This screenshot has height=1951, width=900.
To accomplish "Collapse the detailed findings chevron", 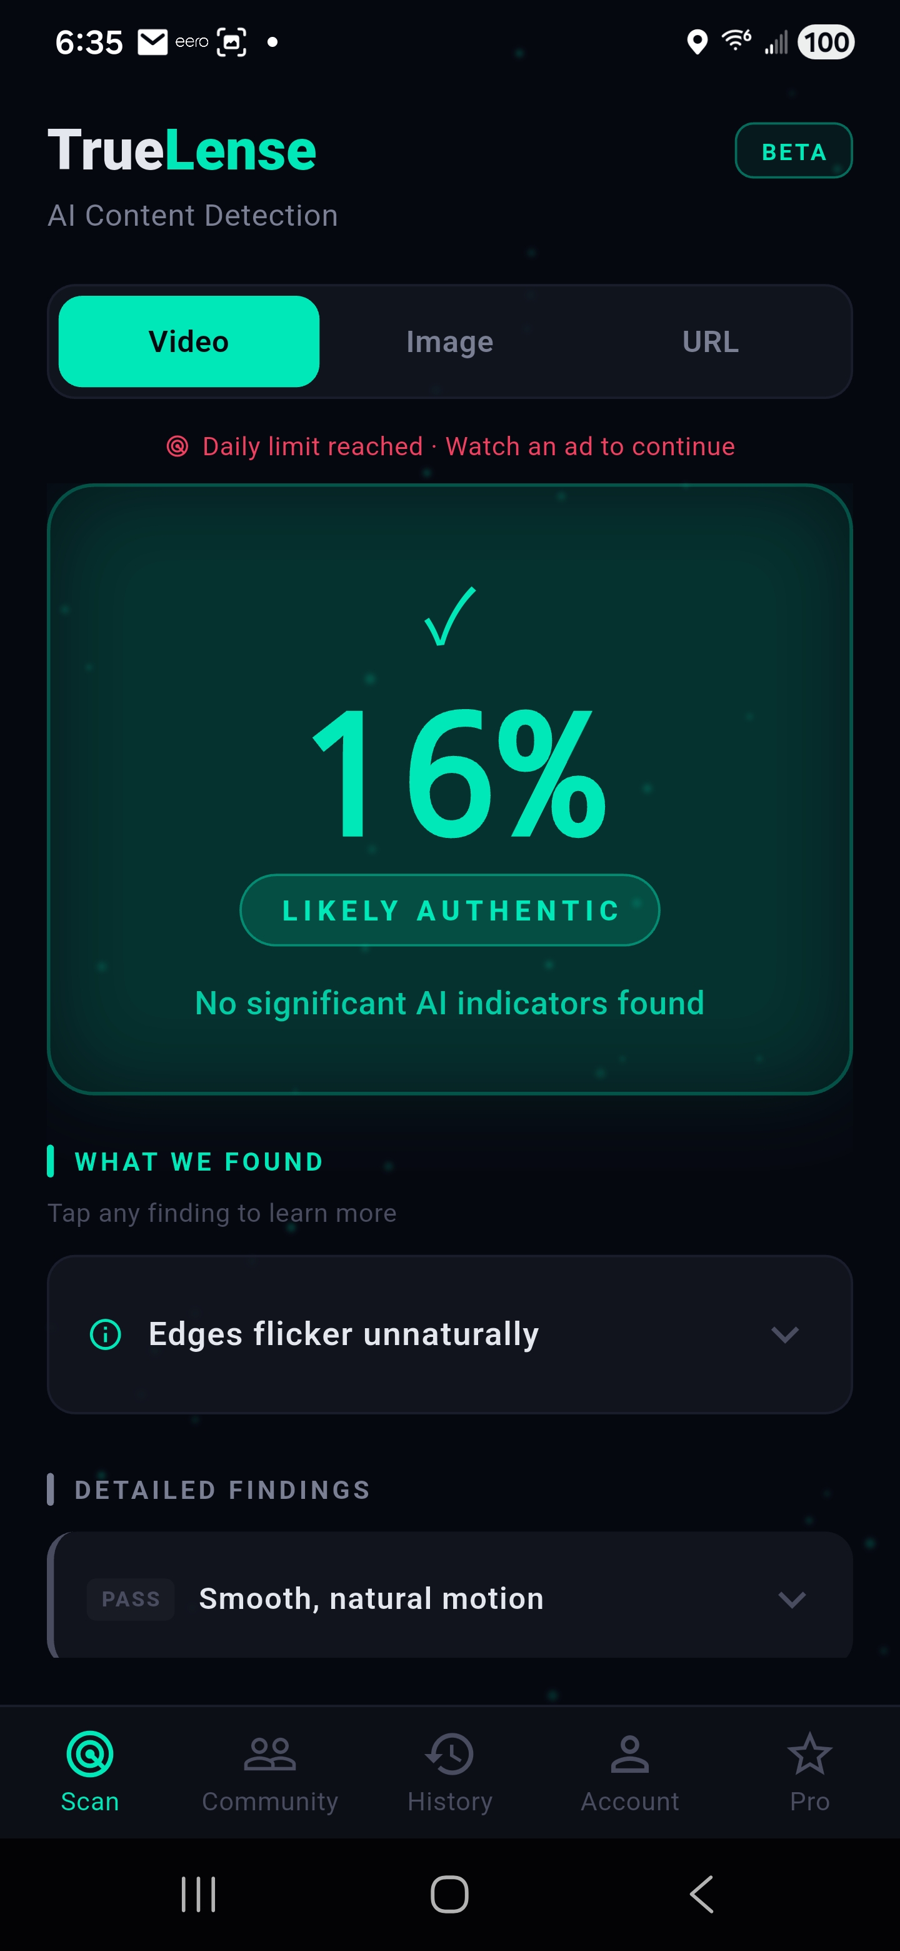I will click(792, 1600).
